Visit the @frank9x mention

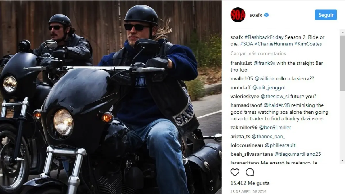tap(263, 63)
